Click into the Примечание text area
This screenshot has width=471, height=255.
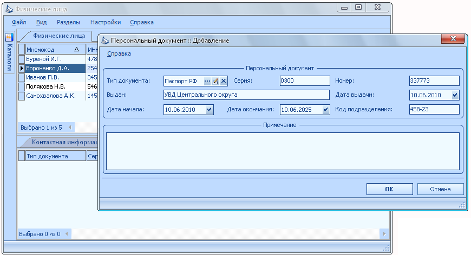283,151
